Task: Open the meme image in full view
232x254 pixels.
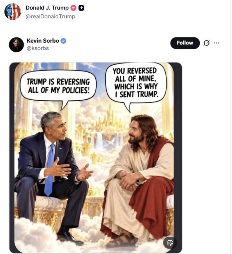Action: 96,157
